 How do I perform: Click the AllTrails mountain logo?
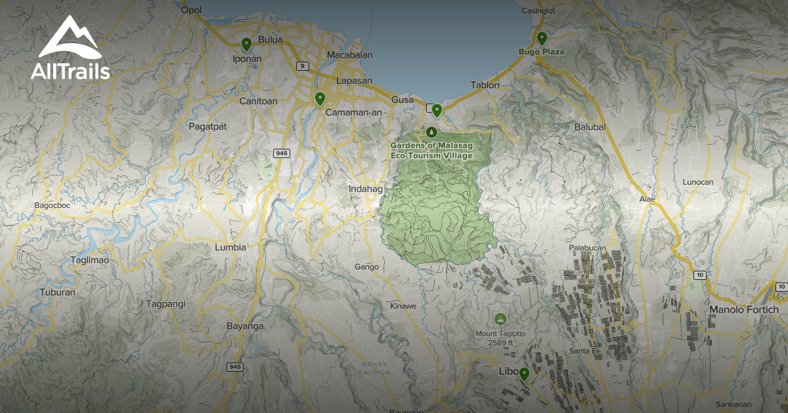71,36
